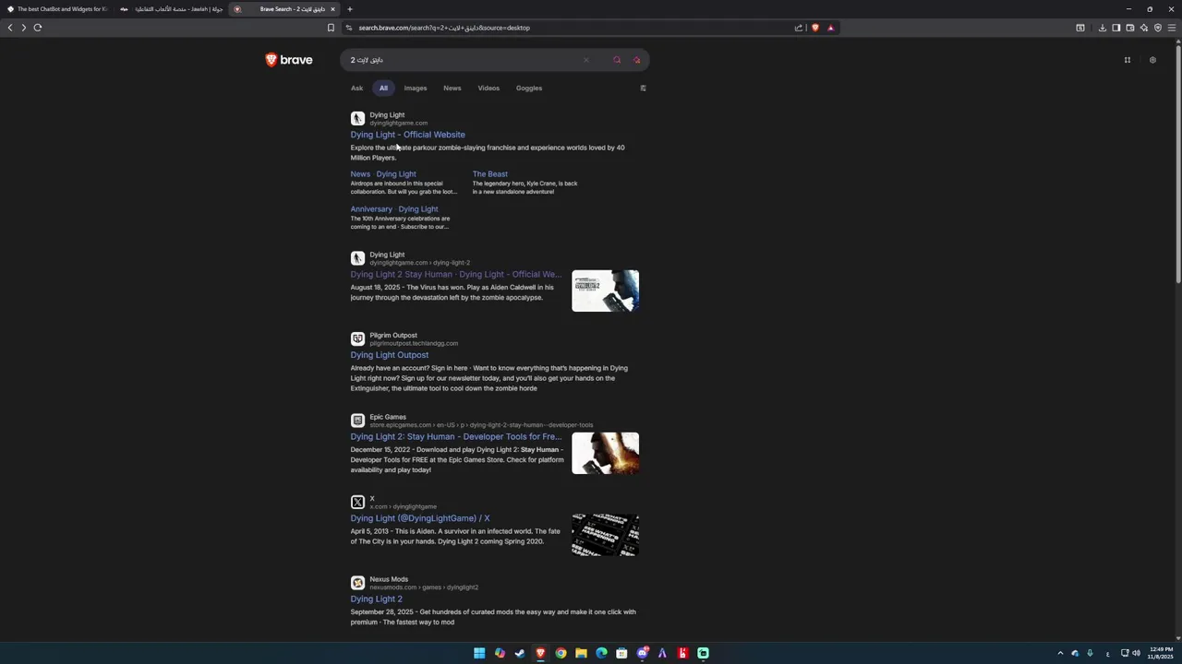
Task: Select the All results tab
Action: (x=383, y=88)
